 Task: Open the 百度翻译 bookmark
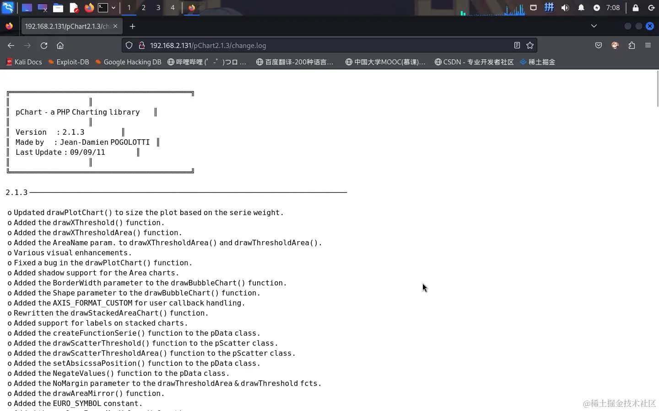[x=295, y=62]
